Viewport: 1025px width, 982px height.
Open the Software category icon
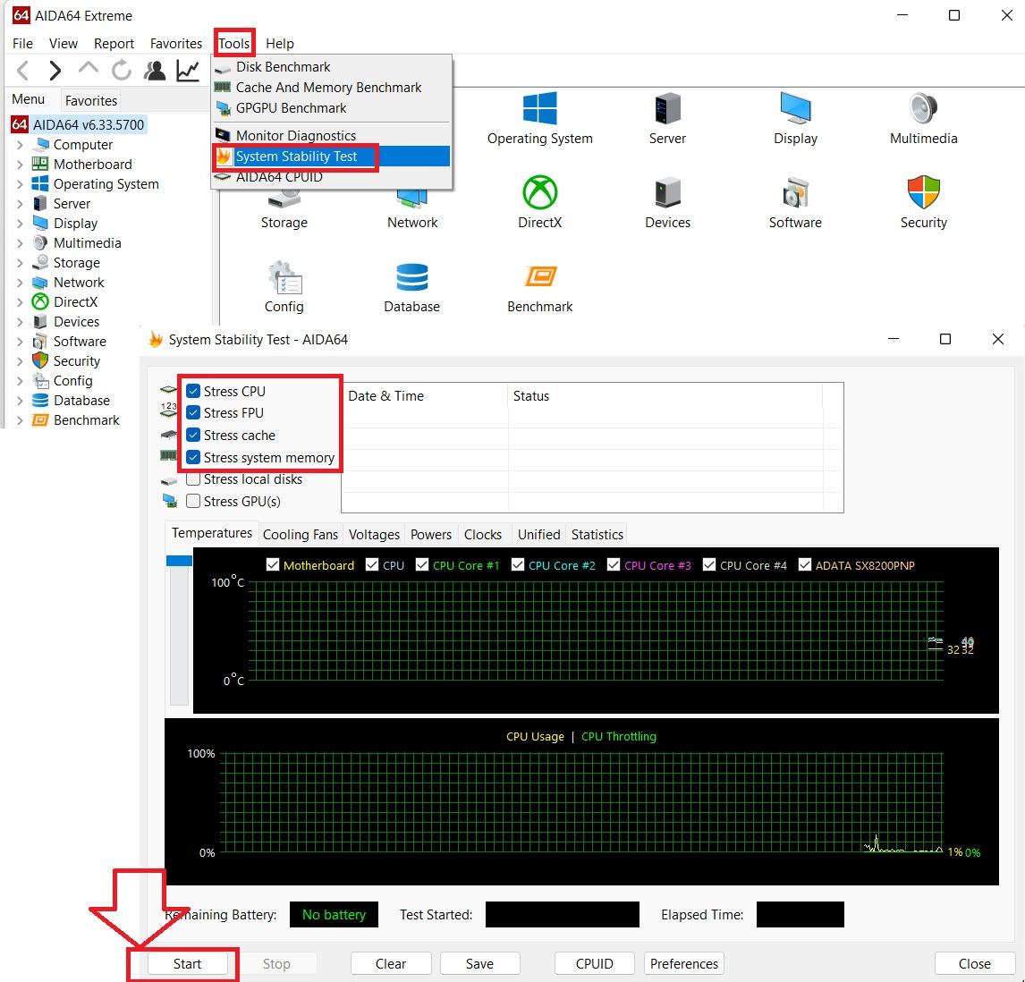click(795, 192)
